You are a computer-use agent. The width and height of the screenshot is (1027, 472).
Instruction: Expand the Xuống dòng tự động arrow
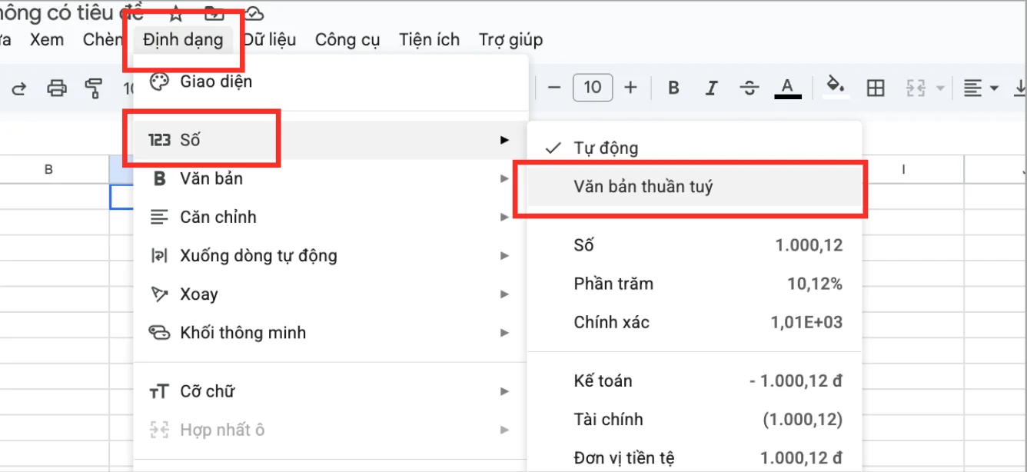click(x=504, y=255)
